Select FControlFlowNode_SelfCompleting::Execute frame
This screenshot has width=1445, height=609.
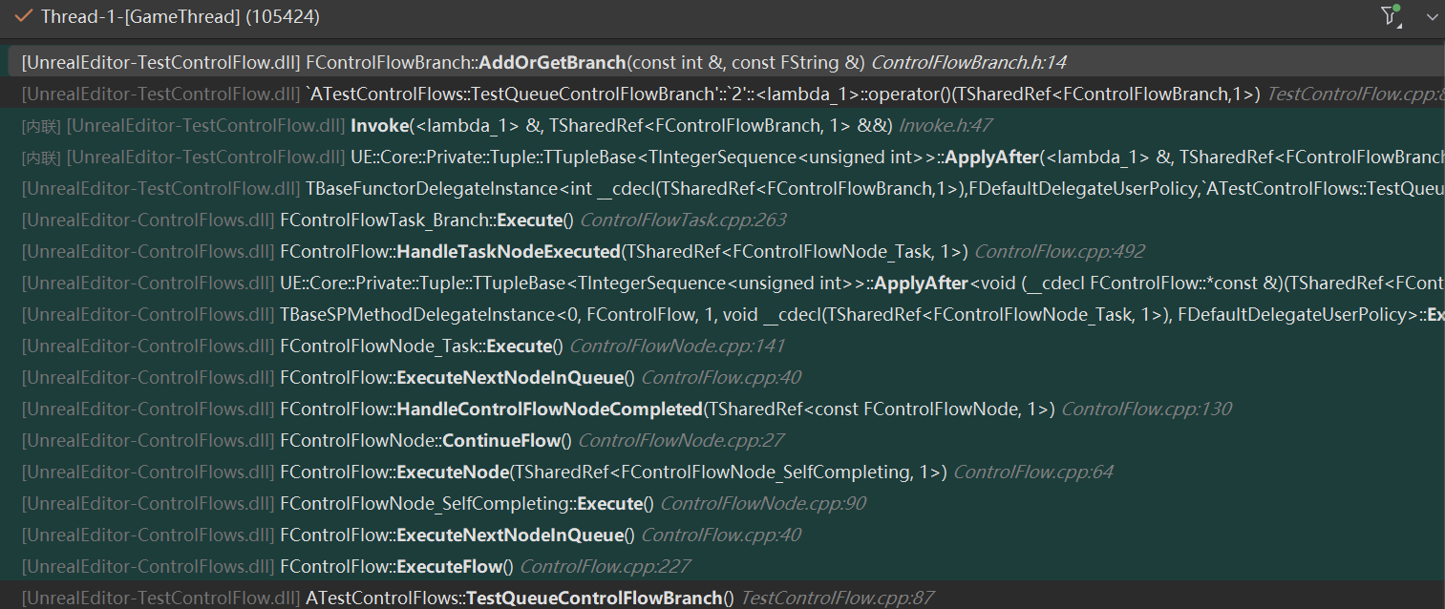point(467,503)
